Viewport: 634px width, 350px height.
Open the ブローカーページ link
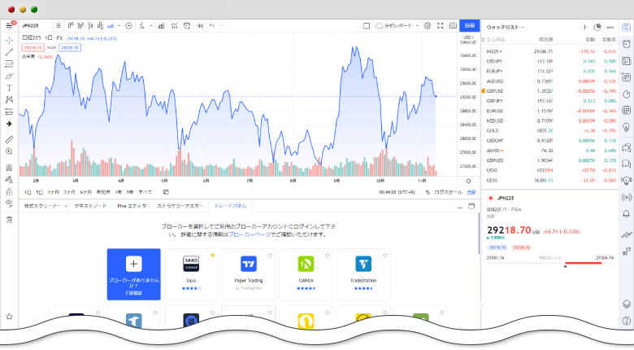pyautogui.click(x=250, y=234)
